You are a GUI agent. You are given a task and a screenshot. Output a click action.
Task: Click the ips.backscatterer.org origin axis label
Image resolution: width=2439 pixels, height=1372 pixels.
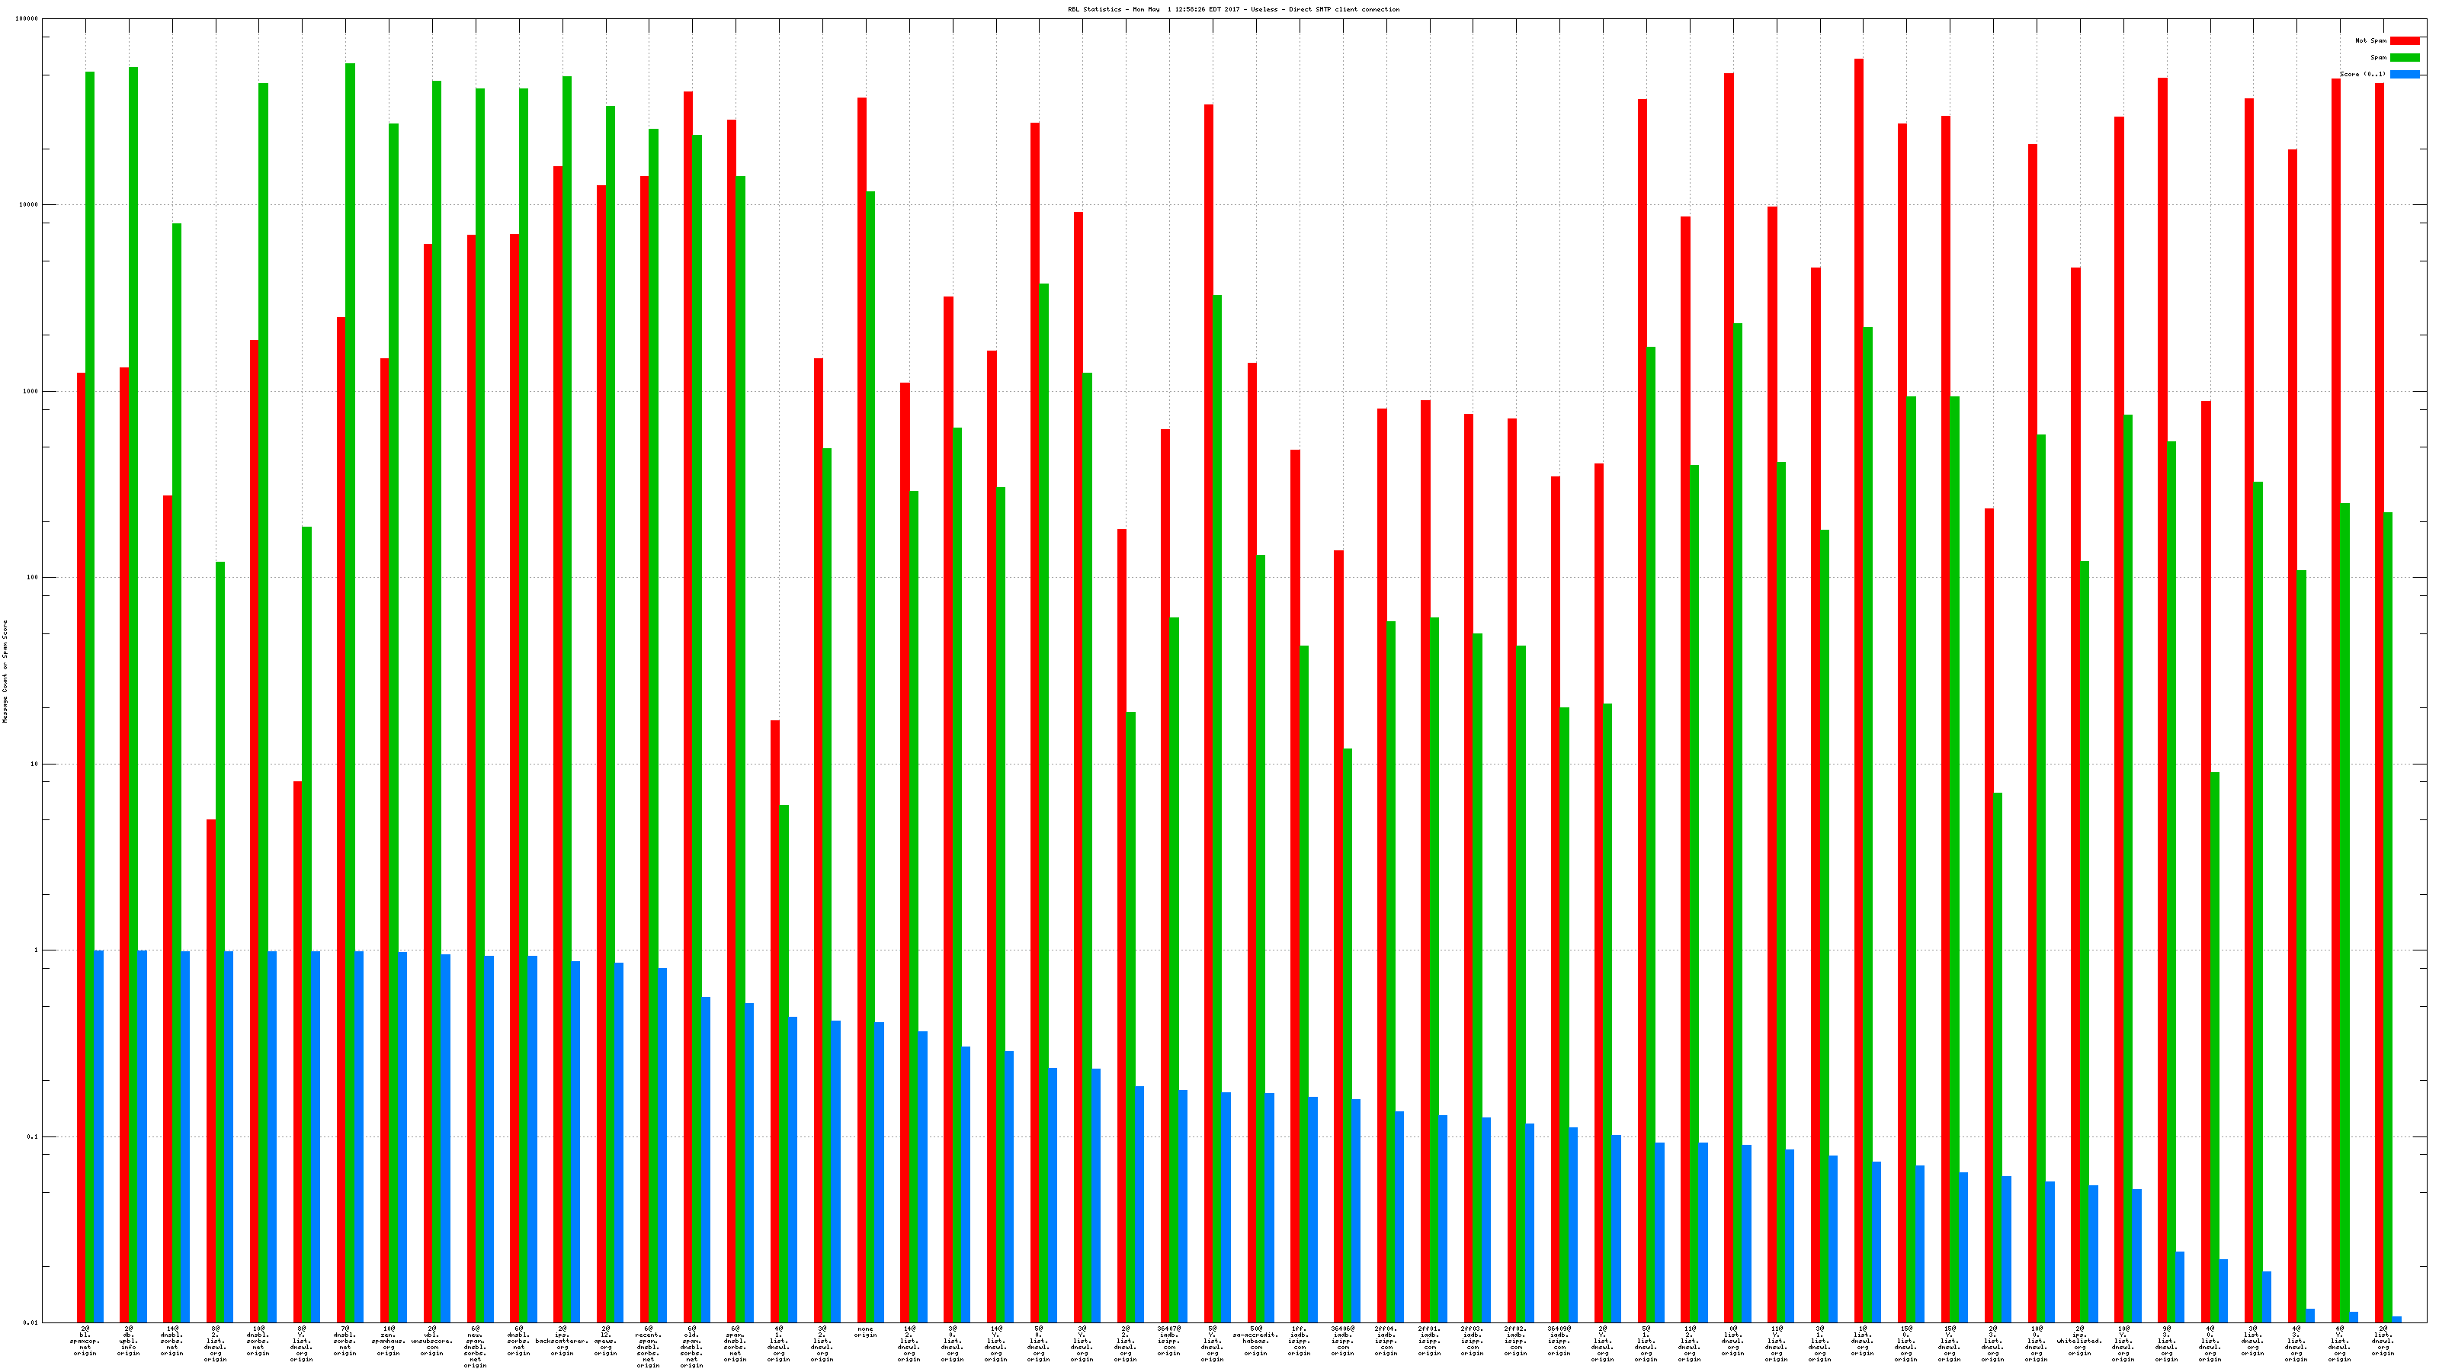(x=562, y=1341)
